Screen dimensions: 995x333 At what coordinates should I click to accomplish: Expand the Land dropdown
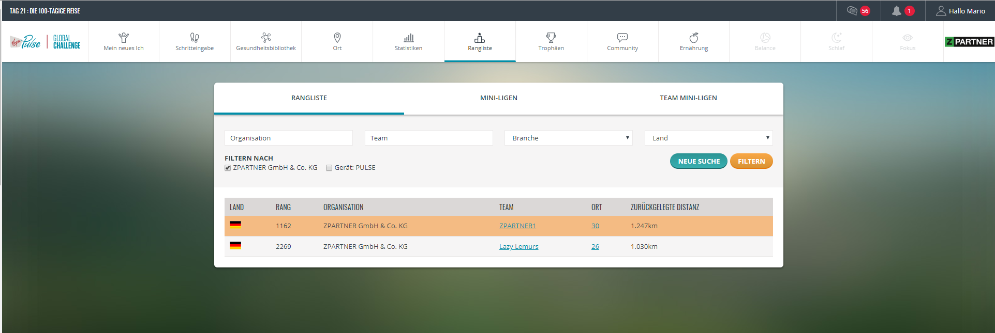coord(708,138)
